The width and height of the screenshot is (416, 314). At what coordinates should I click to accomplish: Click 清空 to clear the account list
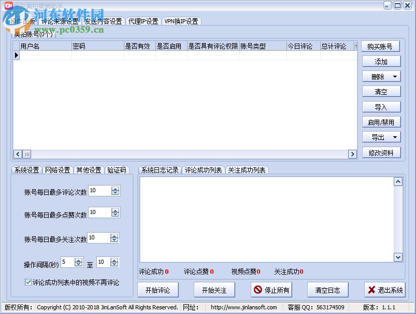click(x=381, y=91)
